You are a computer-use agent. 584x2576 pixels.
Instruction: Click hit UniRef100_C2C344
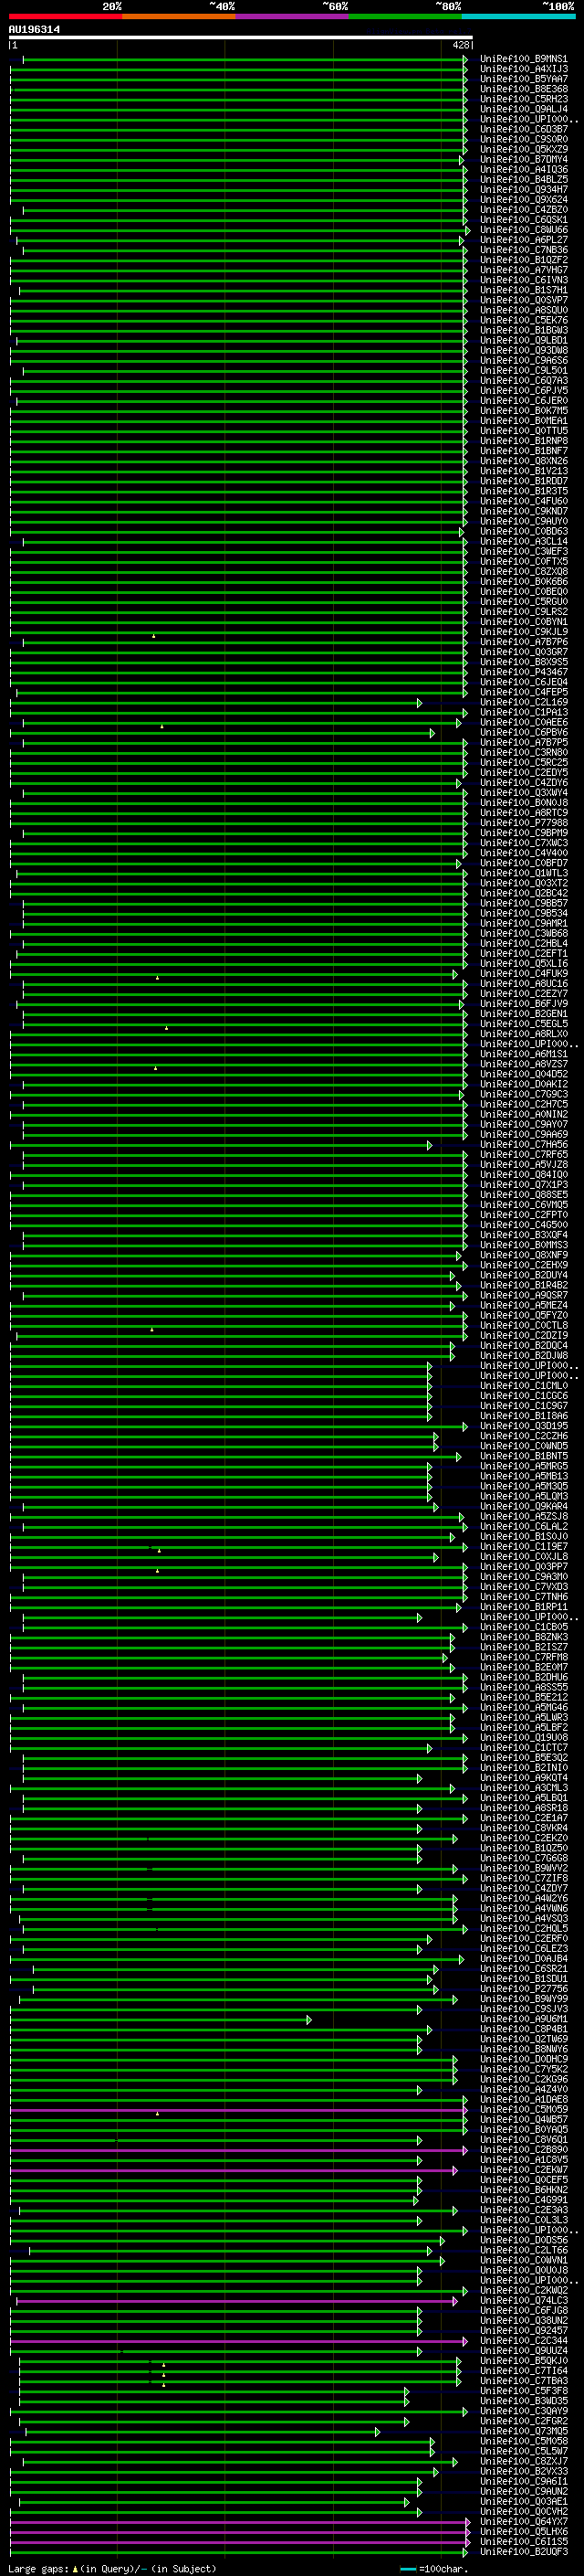coord(523,2340)
